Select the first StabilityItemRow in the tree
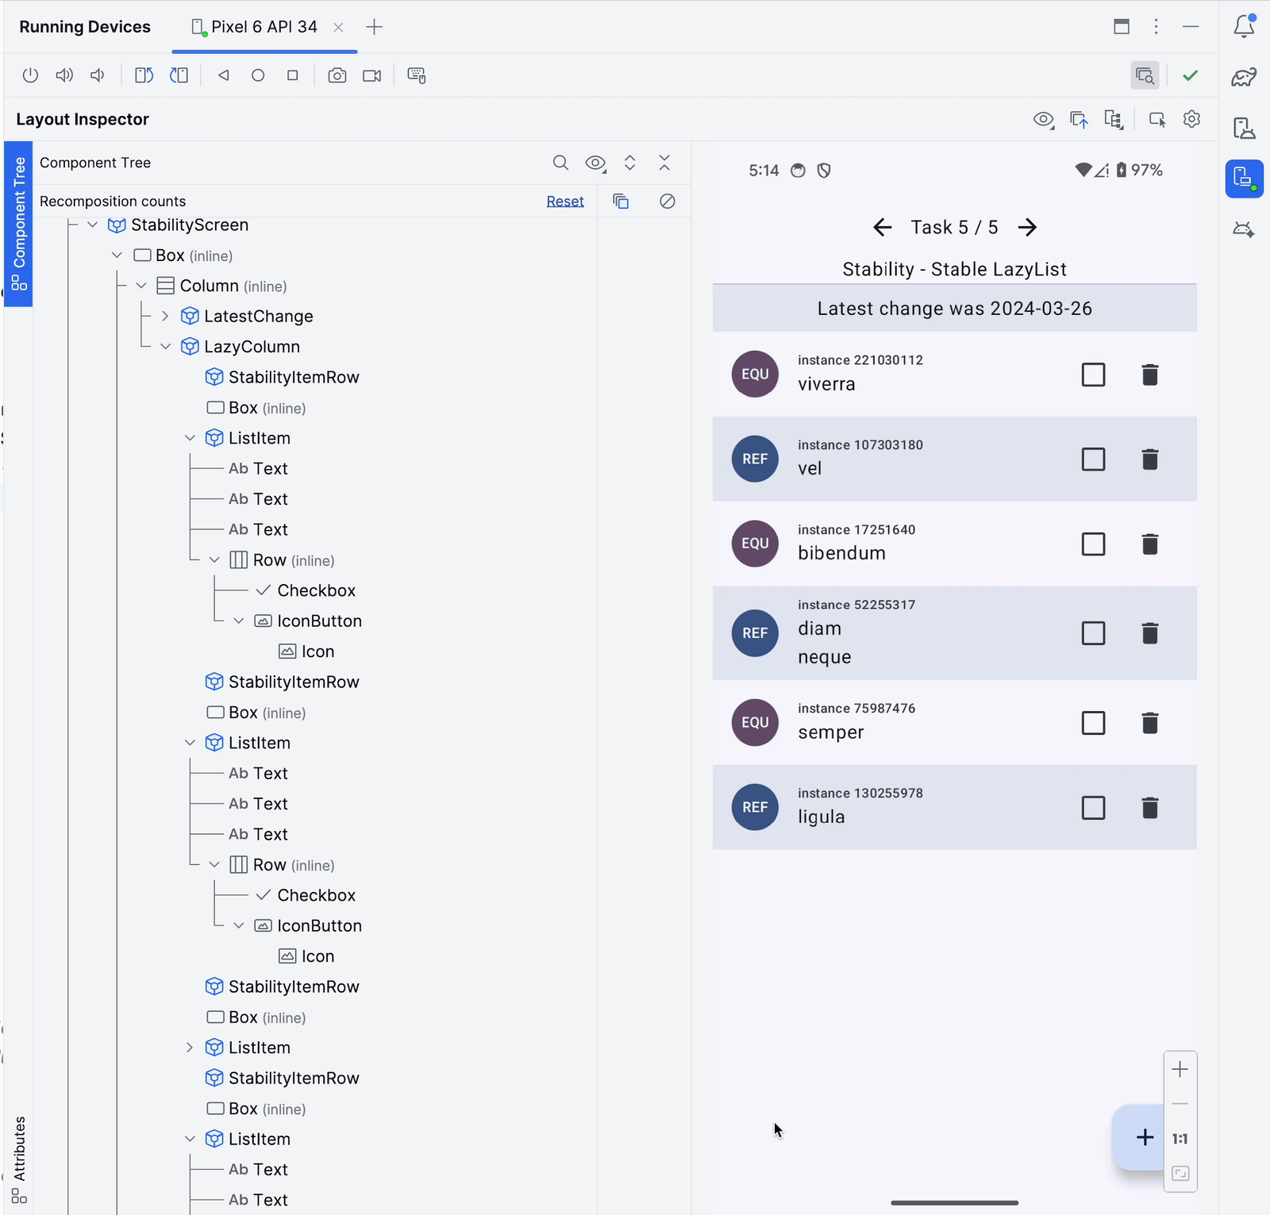This screenshot has width=1270, height=1215. pos(293,378)
